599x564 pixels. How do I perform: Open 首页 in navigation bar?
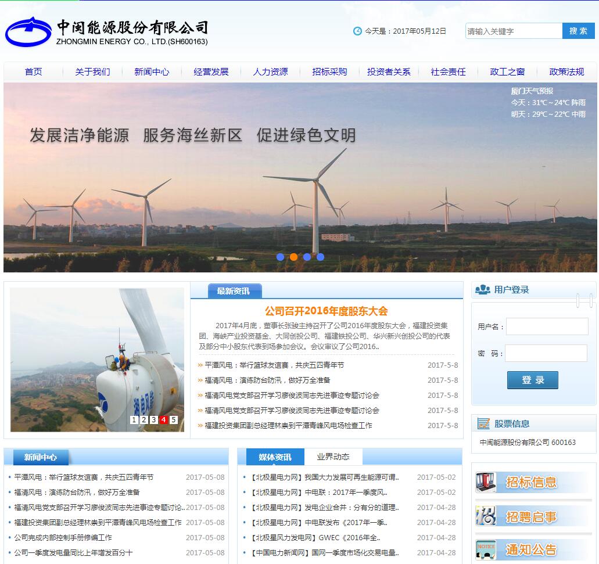click(34, 72)
